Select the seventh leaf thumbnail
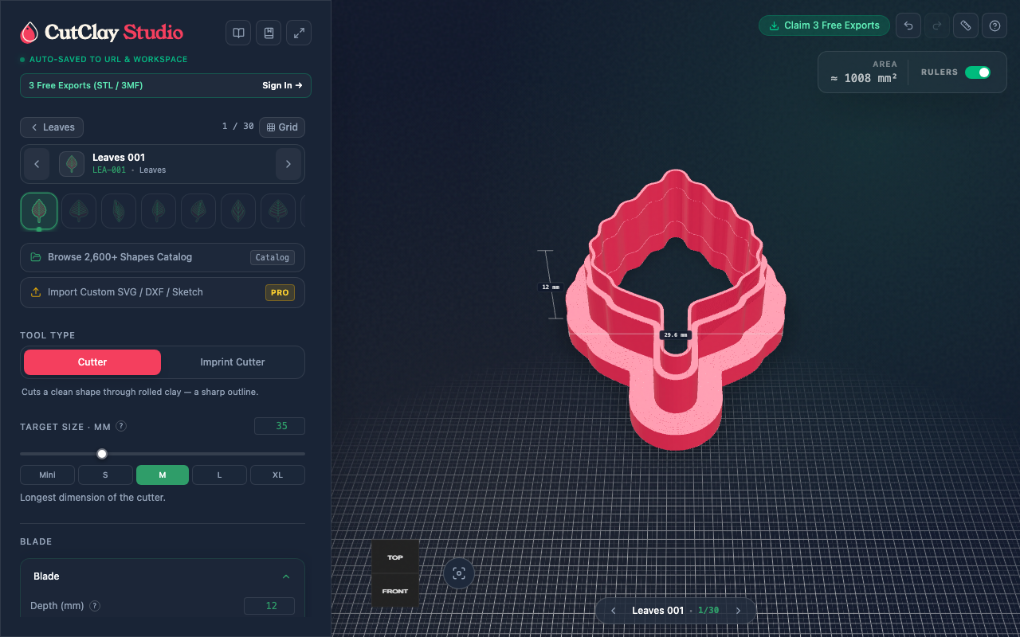1020x637 pixels. pyautogui.click(x=278, y=211)
